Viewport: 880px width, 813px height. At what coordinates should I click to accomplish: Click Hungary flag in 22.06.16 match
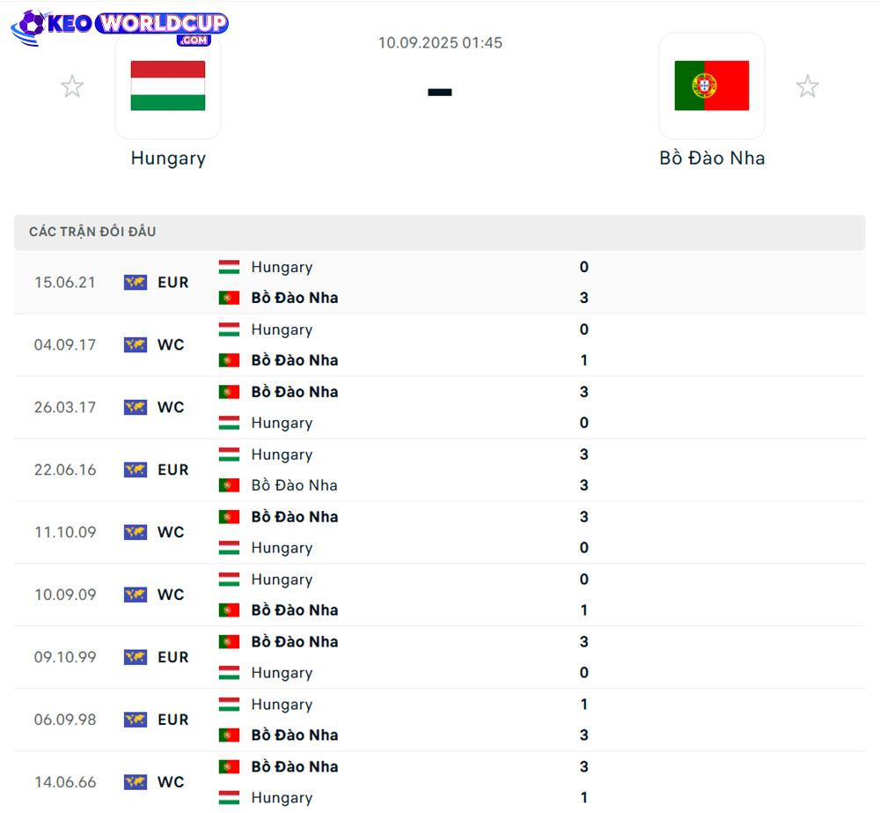pos(229,454)
